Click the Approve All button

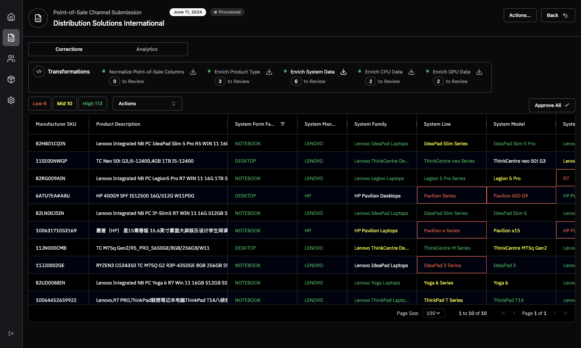click(x=552, y=105)
